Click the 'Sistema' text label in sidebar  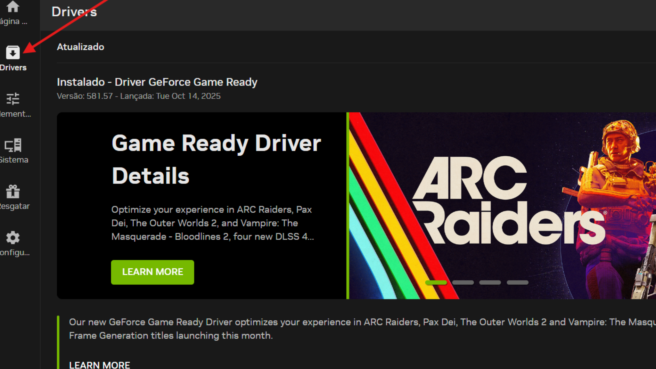14,160
